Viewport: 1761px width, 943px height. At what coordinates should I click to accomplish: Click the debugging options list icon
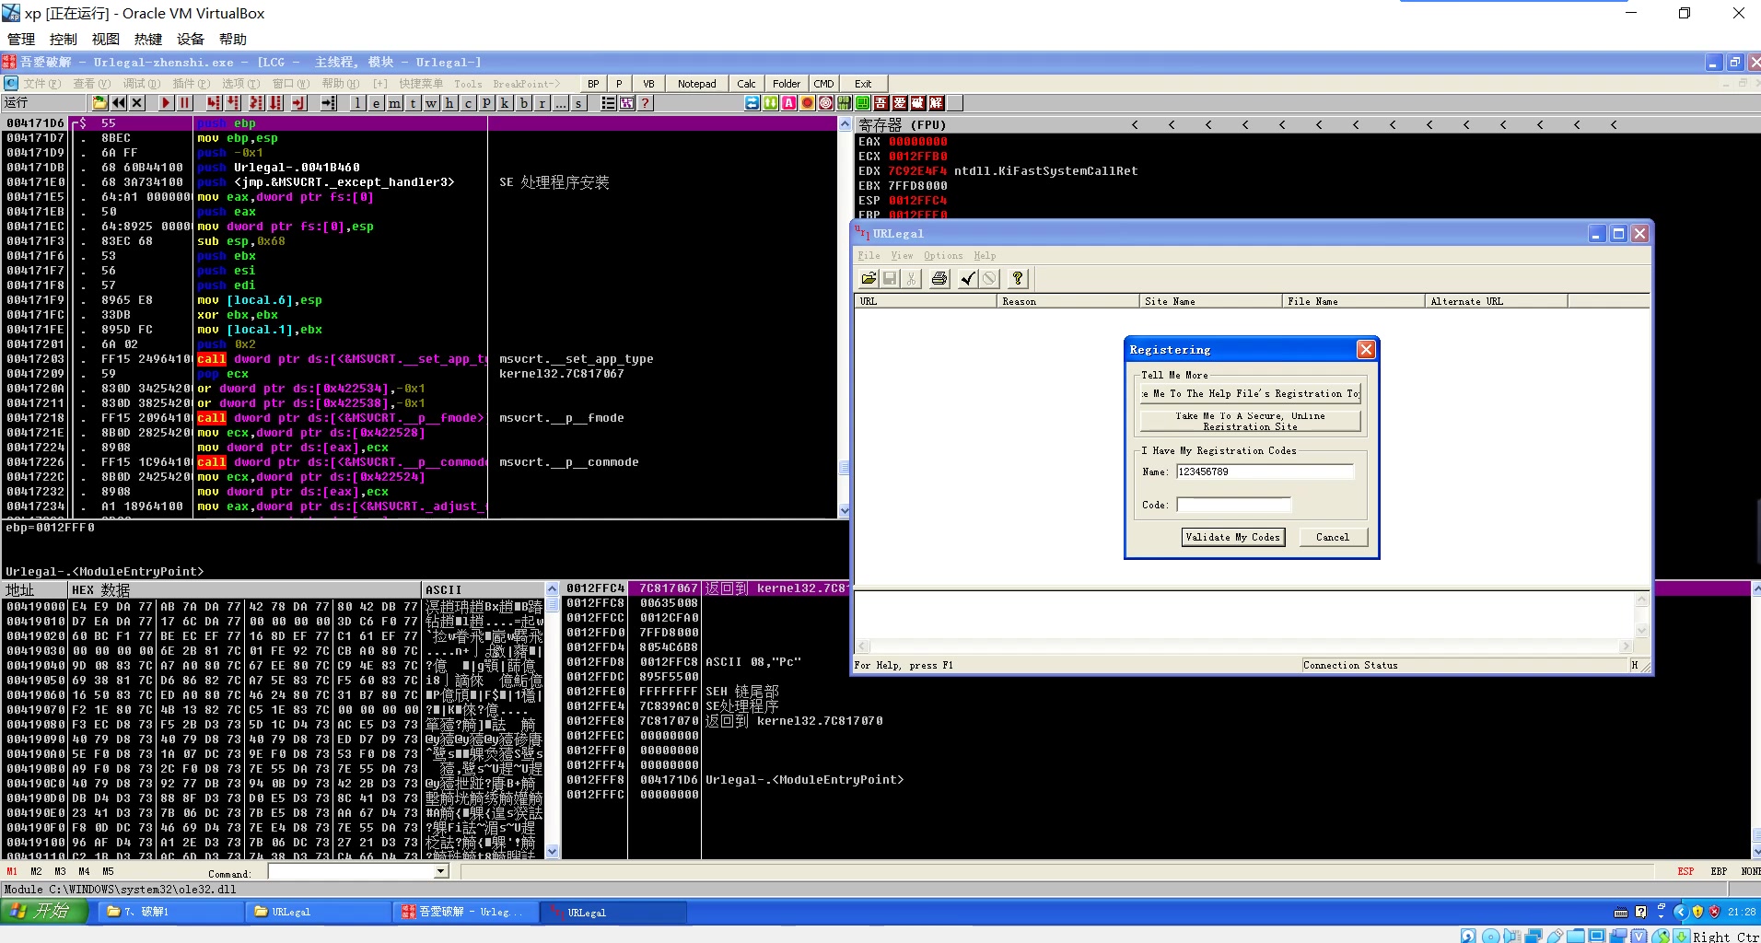(x=608, y=103)
